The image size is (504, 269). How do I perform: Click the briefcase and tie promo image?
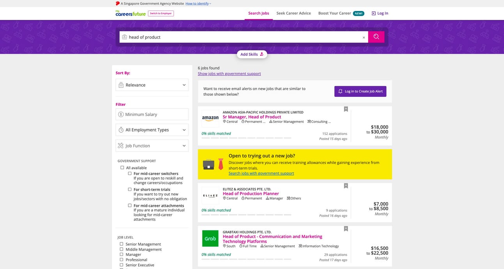(213, 164)
